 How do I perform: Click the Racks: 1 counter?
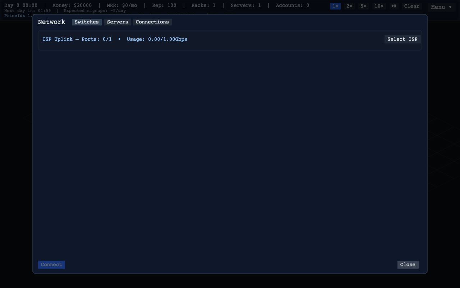click(x=203, y=5)
